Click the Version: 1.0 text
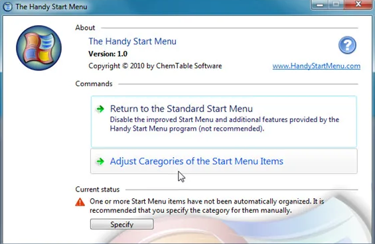Screen dimensions: 375x244 (108, 54)
